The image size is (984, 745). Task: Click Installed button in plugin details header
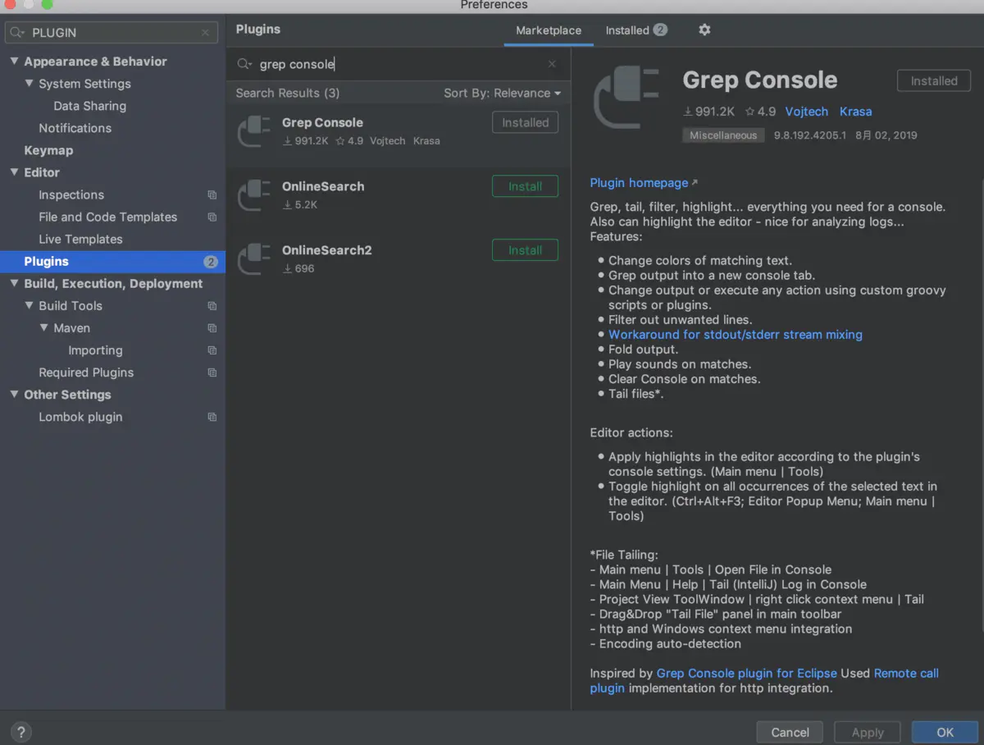point(934,80)
